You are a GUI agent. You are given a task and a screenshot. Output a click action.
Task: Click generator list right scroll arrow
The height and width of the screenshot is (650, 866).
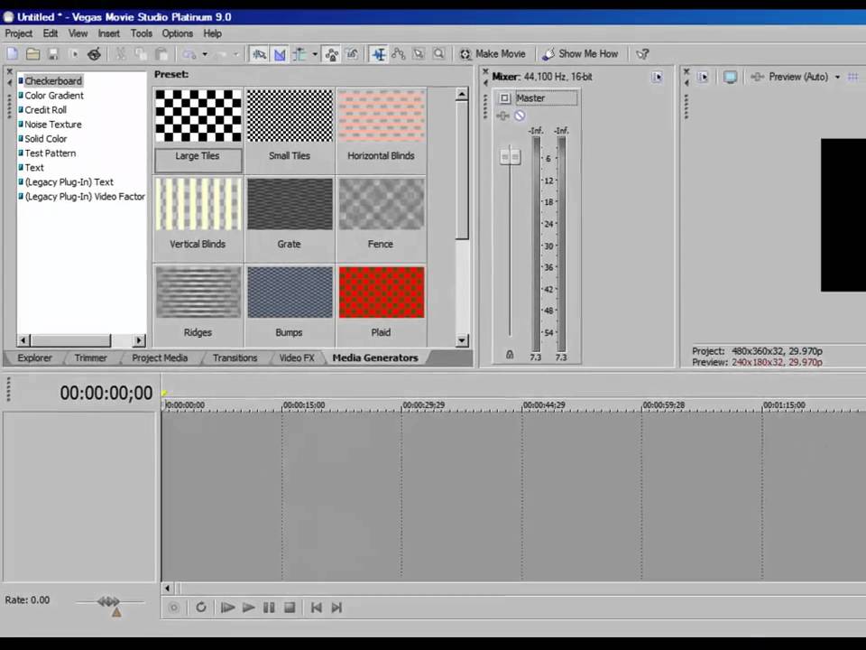point(139,340)
